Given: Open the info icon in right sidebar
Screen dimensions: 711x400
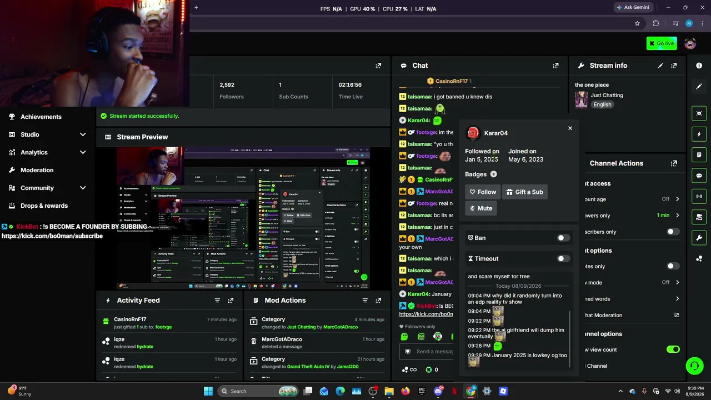Looking at the screenshot, I should click(x=699, y=66).
